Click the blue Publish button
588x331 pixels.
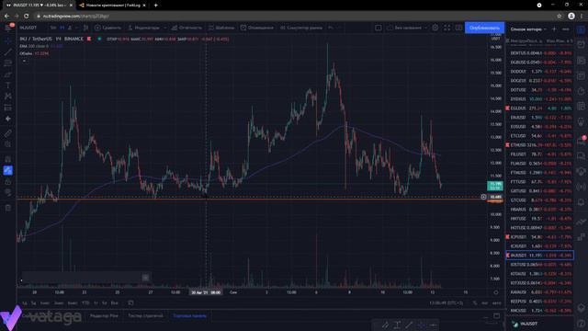pyautogui.click(x=484, y=28)
